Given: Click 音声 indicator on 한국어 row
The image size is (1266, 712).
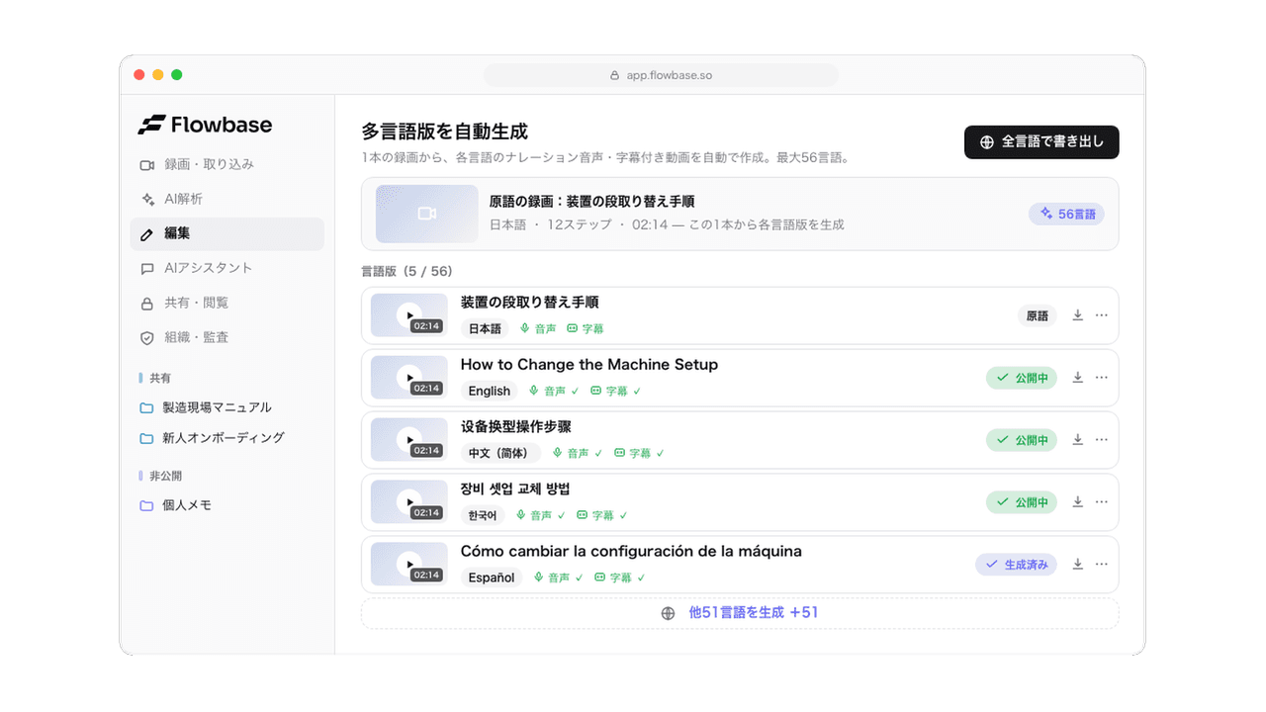Looking at the screenshot, I should coord(540,515).
